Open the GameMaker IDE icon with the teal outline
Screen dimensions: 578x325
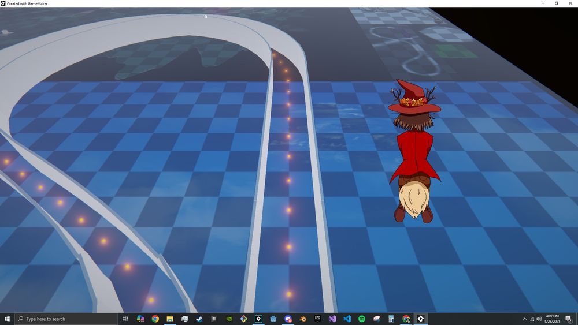pyautogui.click(x=258, y=319)
